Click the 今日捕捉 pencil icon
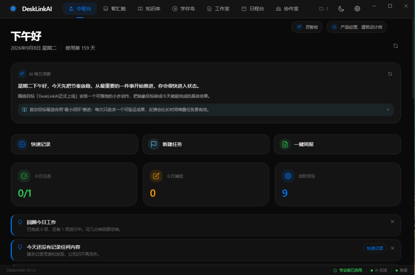415x275 pixels. pos(156,176)
